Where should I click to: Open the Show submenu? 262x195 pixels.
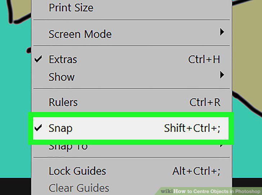tap(131, 77)
